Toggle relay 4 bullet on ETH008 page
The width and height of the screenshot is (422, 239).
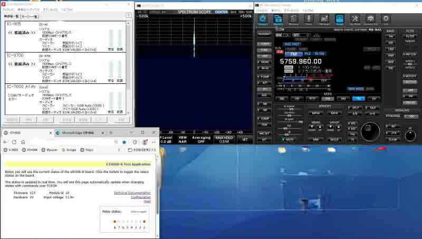[x=131, y=222]
